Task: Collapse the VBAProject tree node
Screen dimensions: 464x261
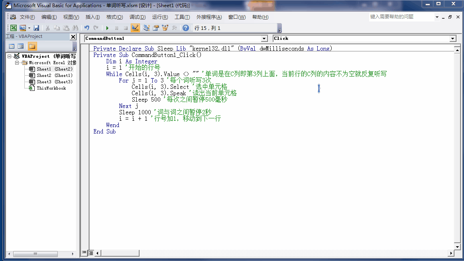Action: pyautogui.click(x=10, y=56)
